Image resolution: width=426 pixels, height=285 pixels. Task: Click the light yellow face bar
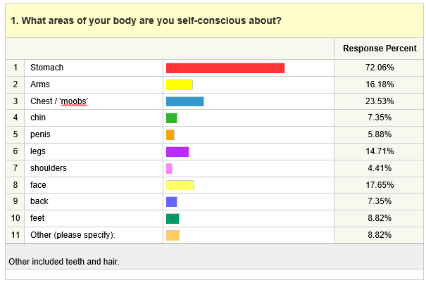coord(180,185)
